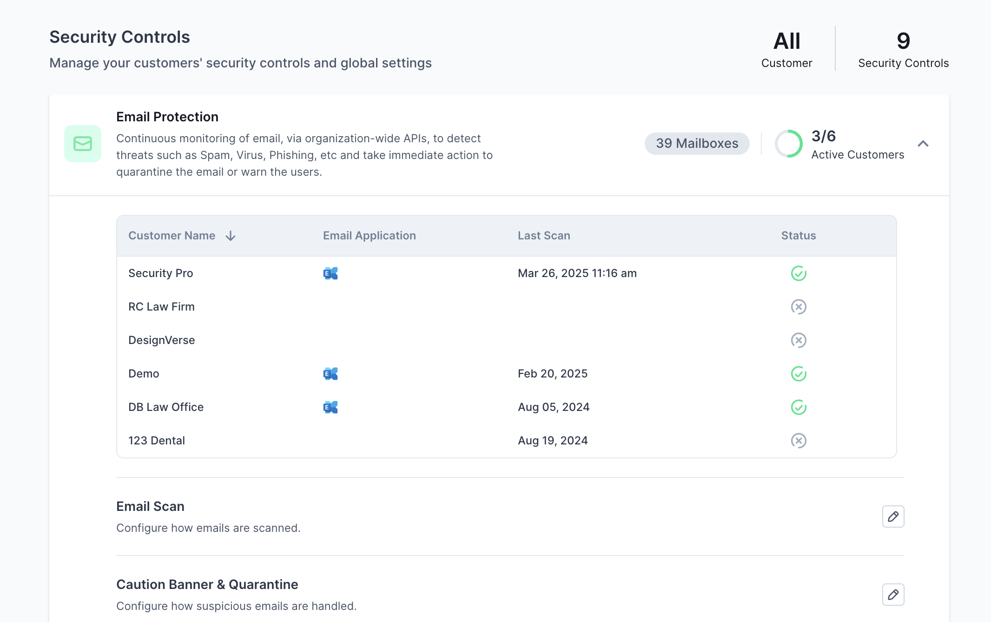Sort by Customer Name arrow

coord(231,236)
